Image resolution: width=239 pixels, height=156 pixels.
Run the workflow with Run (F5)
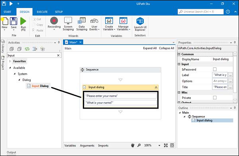click(x=23, y=24)
